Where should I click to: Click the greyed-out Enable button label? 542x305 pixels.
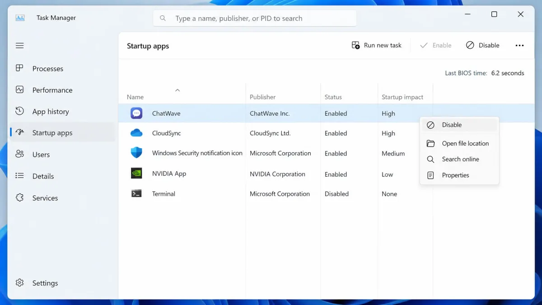tap(442, 45)
